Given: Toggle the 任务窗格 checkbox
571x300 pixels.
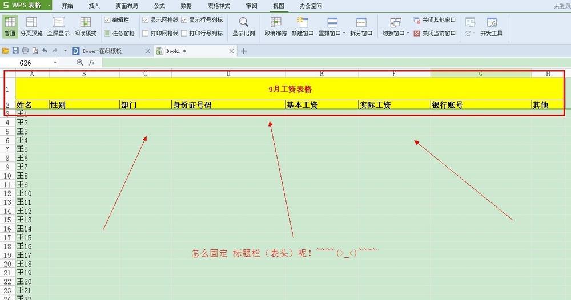Looking at the screenshot, I should tap(107, 33).
